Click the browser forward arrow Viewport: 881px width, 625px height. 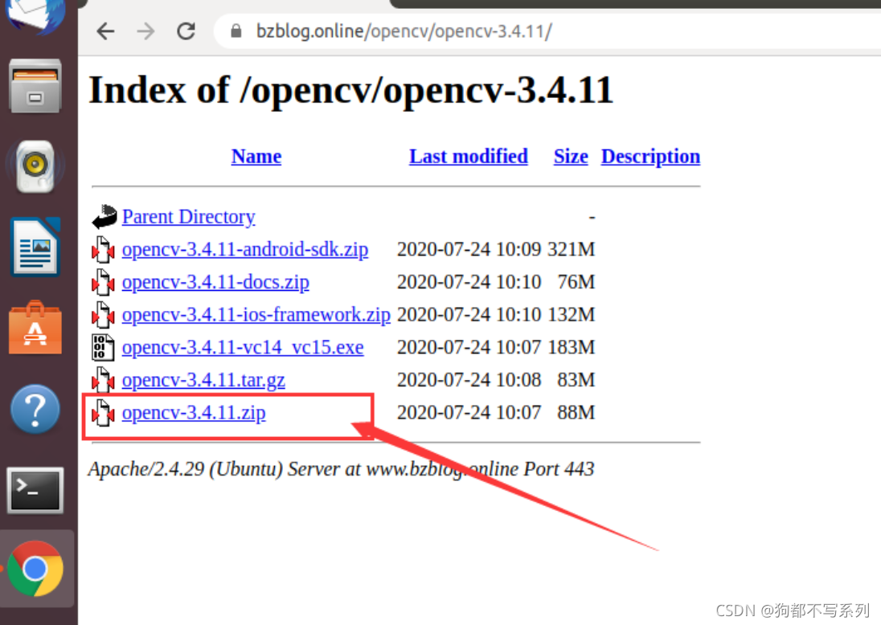coord(145,31)
